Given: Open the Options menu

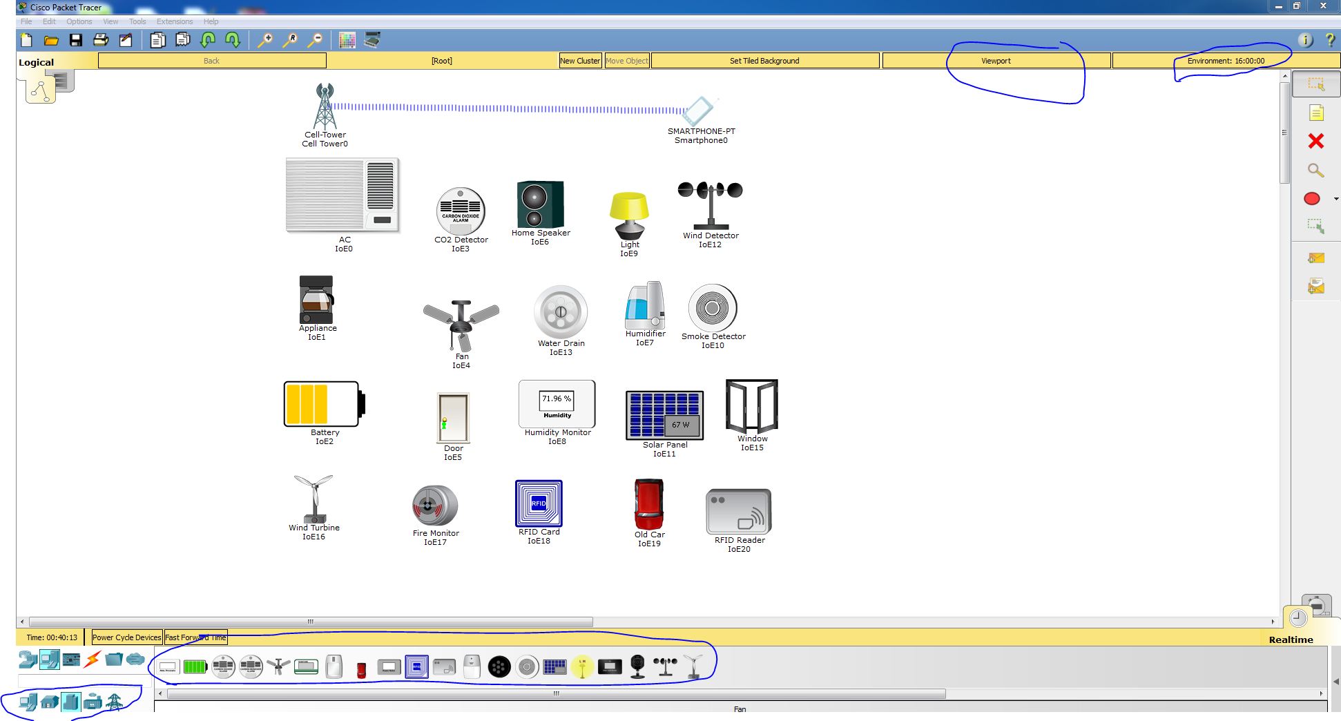Looking at the screenshot, I should [x=79, y=21].
